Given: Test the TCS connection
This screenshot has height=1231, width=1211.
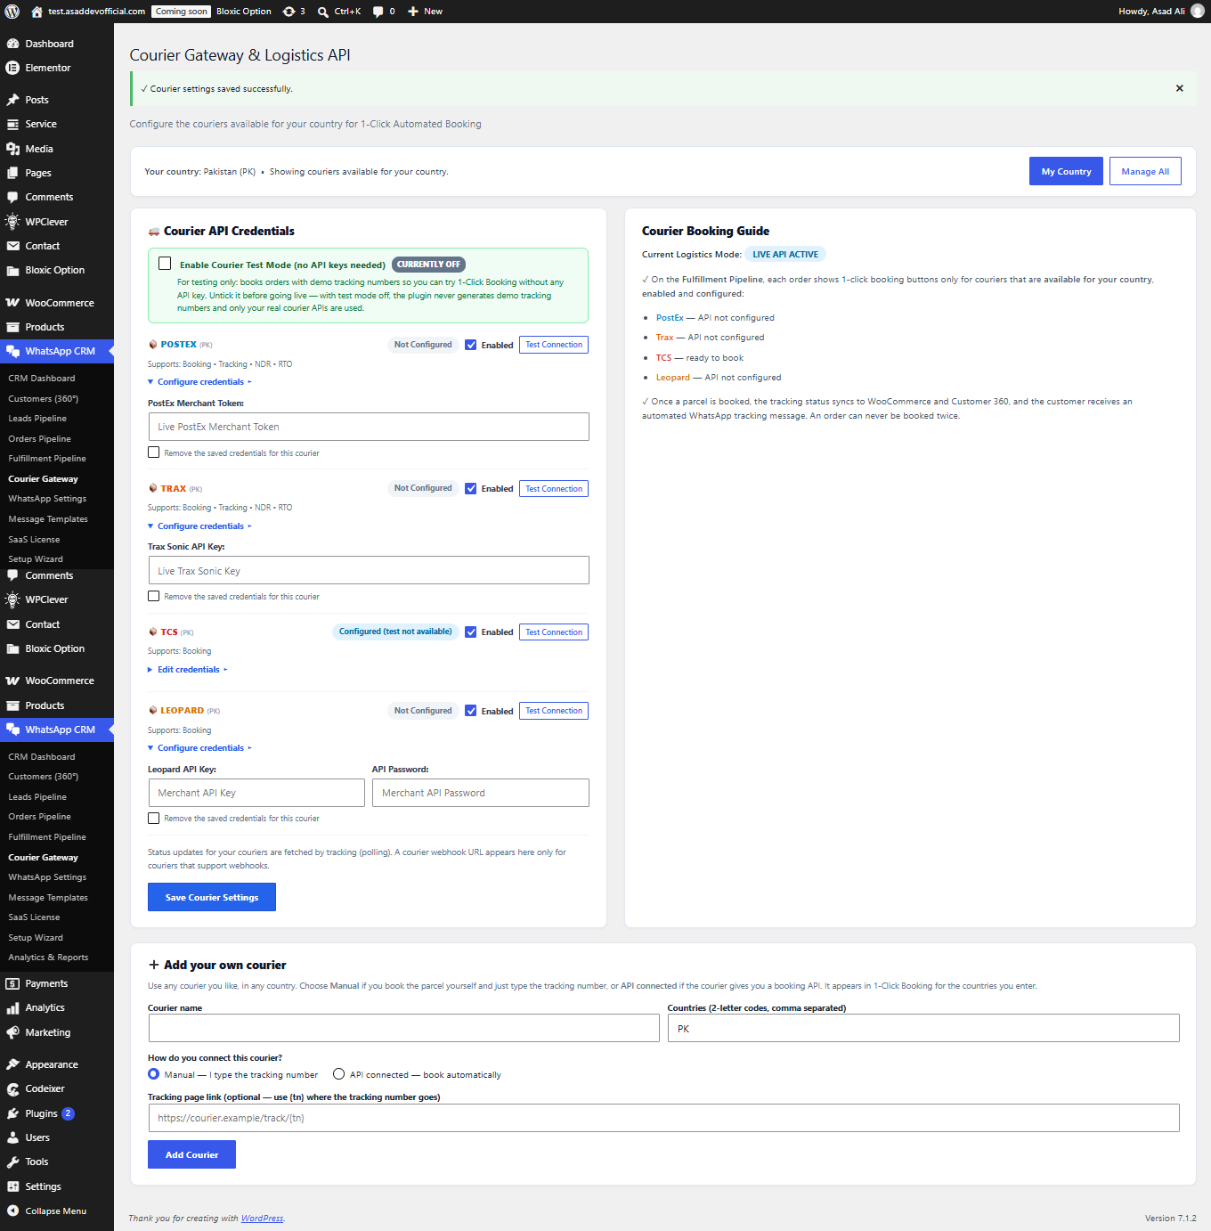Looking at the screenshot, I should tap(554, 632).
